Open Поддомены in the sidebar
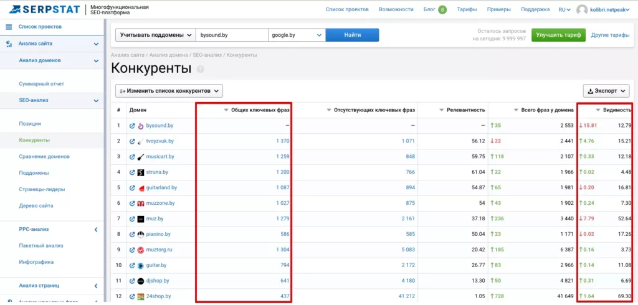638x305 pixels. coord(34,173)
